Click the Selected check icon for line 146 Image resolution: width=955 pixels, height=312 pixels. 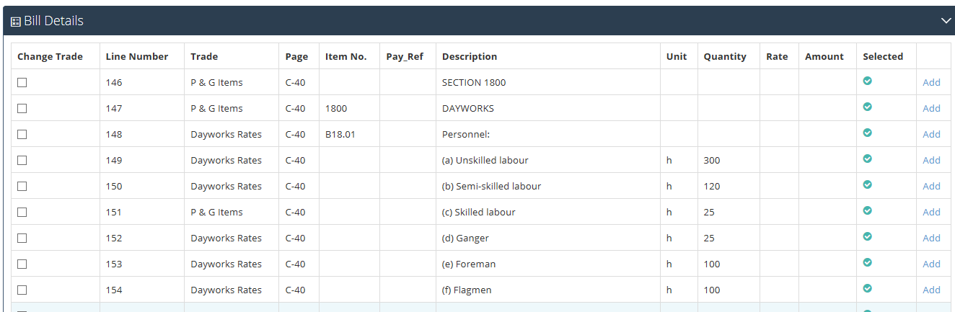coord(868,81)
